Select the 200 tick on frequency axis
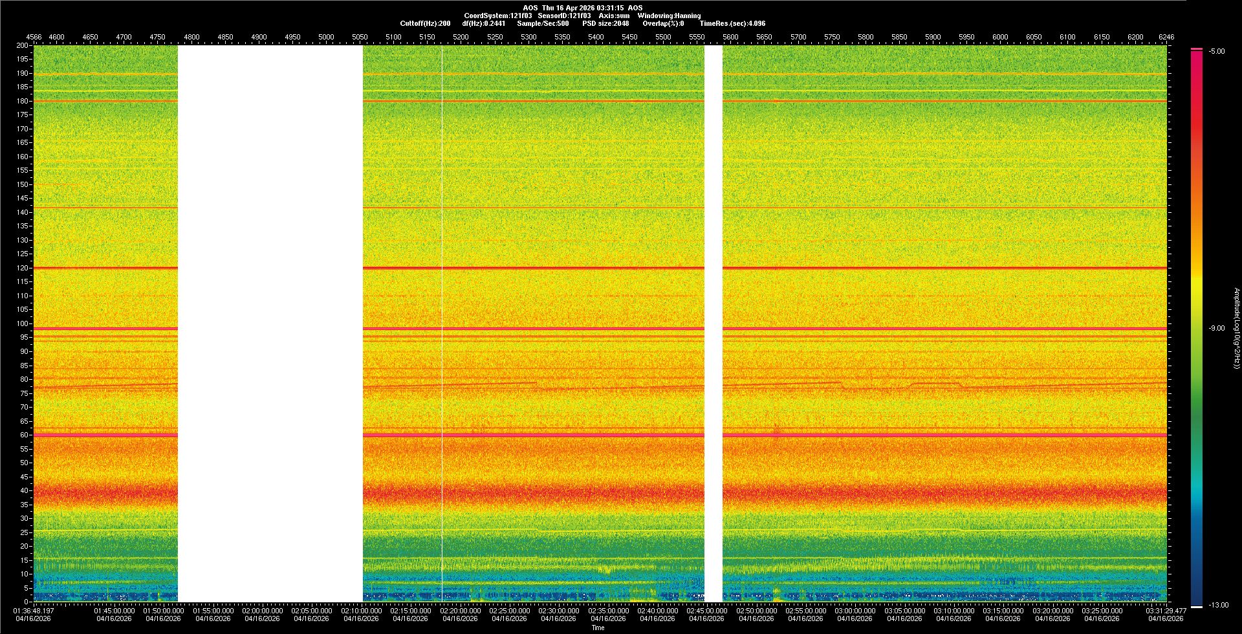Image resolution: width=1242 pixels, height=634 pixels. click(x=22, y=46)
